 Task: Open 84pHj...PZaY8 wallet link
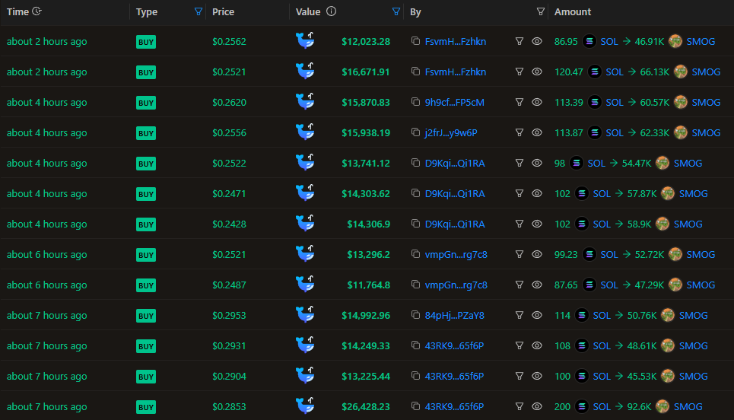coord(454,316)
